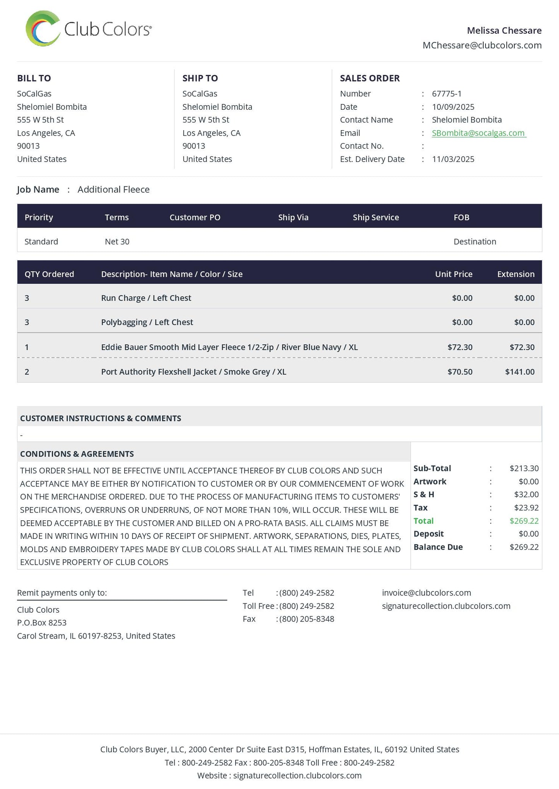Click the Club Colors logo
Viewport: 559px width, 789px height.
pyautogui.click(x=89, y=29)
